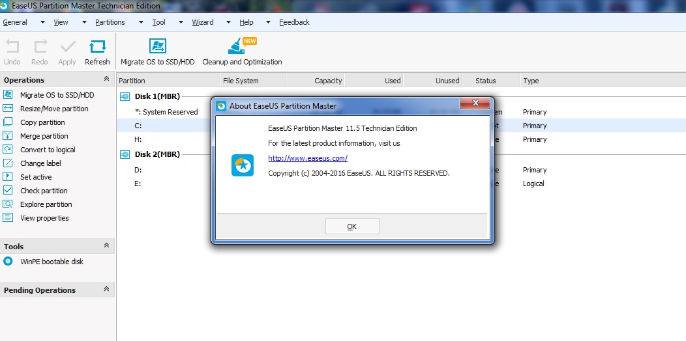686x341 pixels.
Task: Close the About EaseUS Partition Master dialog
Action: click(475, 103)
